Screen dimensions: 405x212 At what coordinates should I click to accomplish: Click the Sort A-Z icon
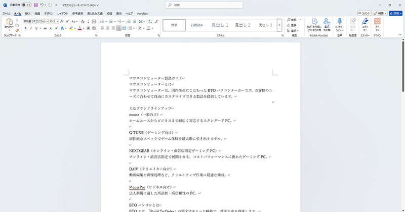150,21
